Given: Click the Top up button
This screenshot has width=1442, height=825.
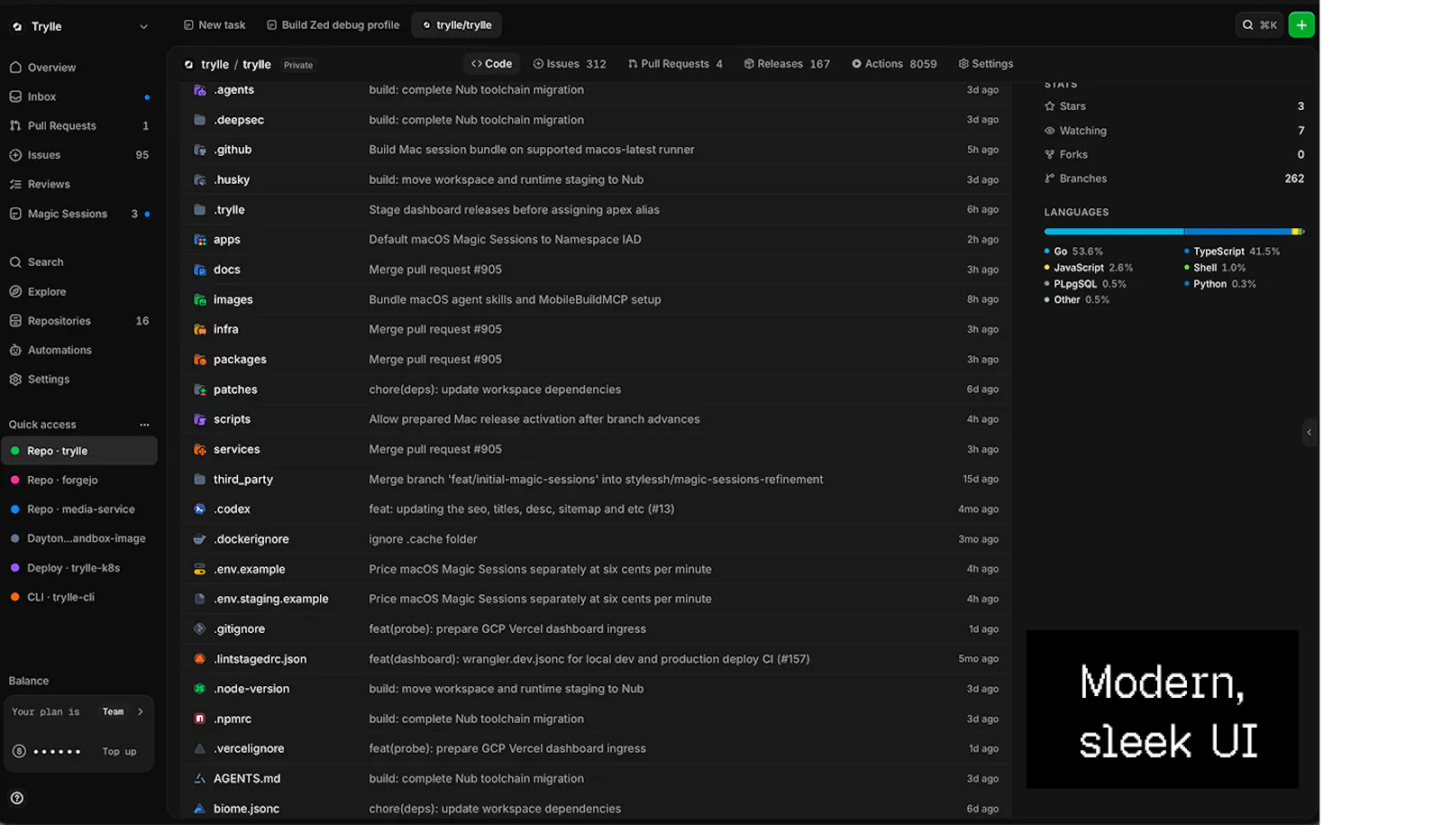Looking at the screenshot, I should coord(119,752).
